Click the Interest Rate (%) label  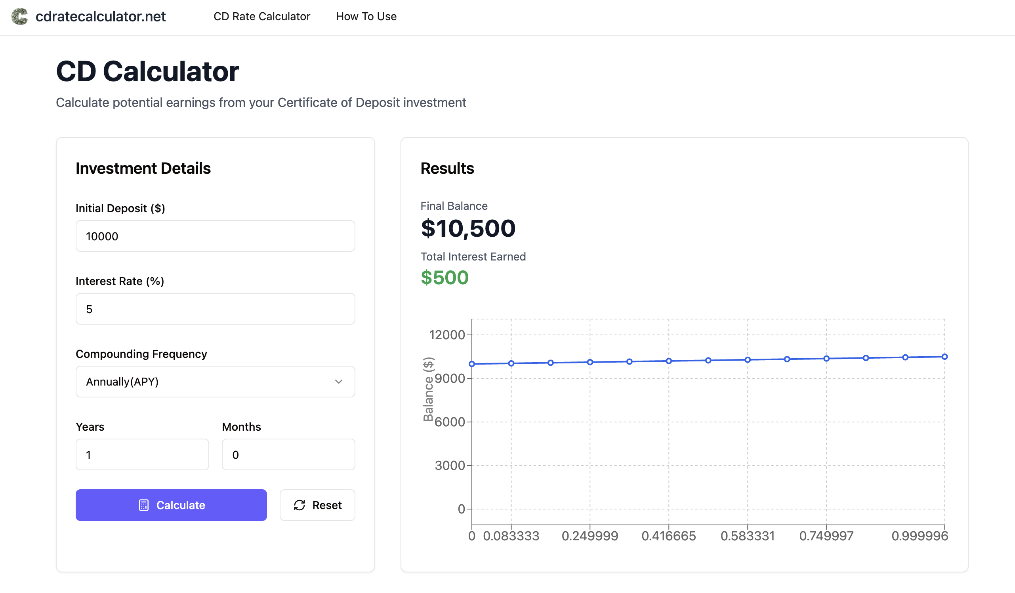point(120,281)
